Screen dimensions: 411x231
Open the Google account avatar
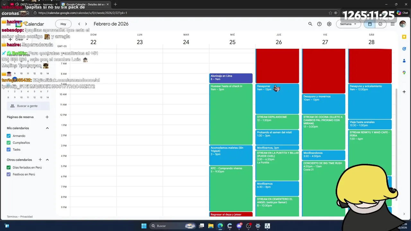coord(403,24)
